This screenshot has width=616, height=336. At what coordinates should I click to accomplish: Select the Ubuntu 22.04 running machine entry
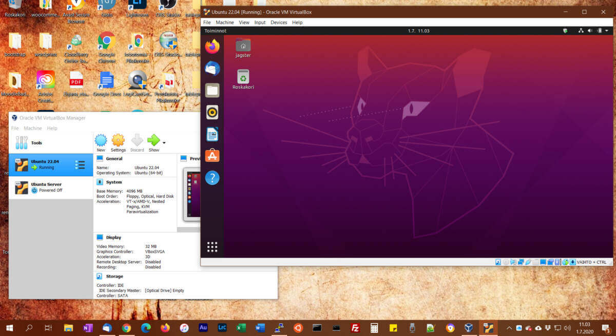(x=51, y=164)
